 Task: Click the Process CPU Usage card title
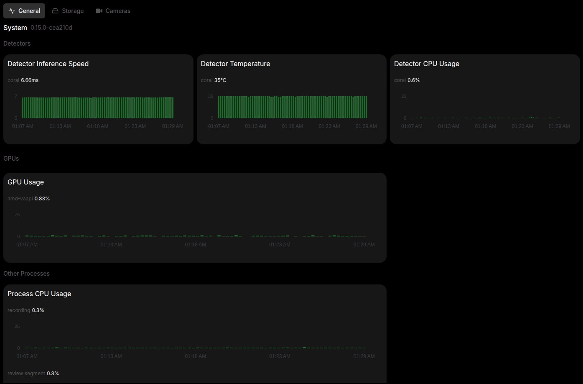[39, 294]
